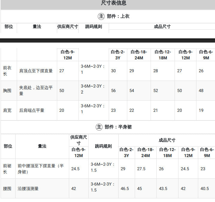Click the 肩宽 row label
This screenshot has width=215, height=202.
[7, 110]
